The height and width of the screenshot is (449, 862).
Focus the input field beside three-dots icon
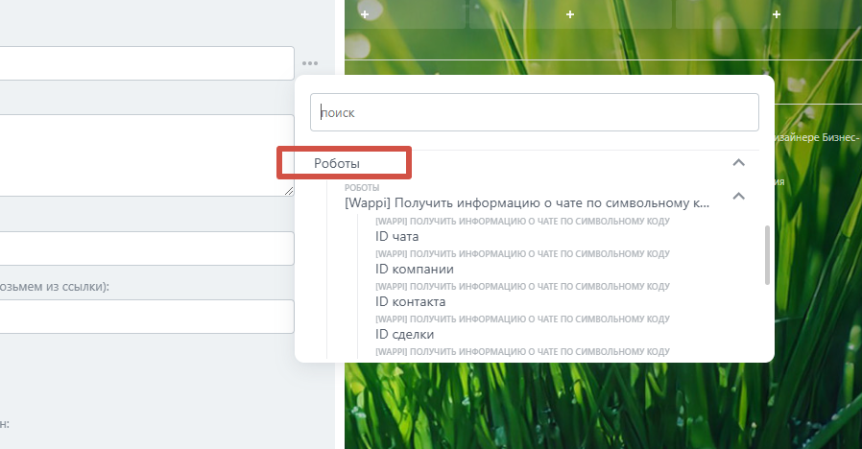(x=146, y=63)
